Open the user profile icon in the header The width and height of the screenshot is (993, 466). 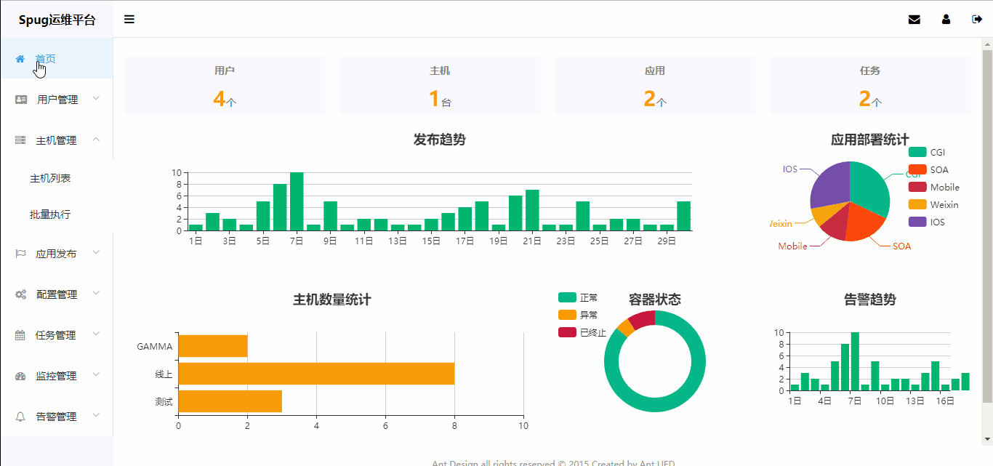tap(946, 20)
